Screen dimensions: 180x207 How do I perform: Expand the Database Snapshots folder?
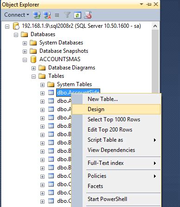pos(25,51)
